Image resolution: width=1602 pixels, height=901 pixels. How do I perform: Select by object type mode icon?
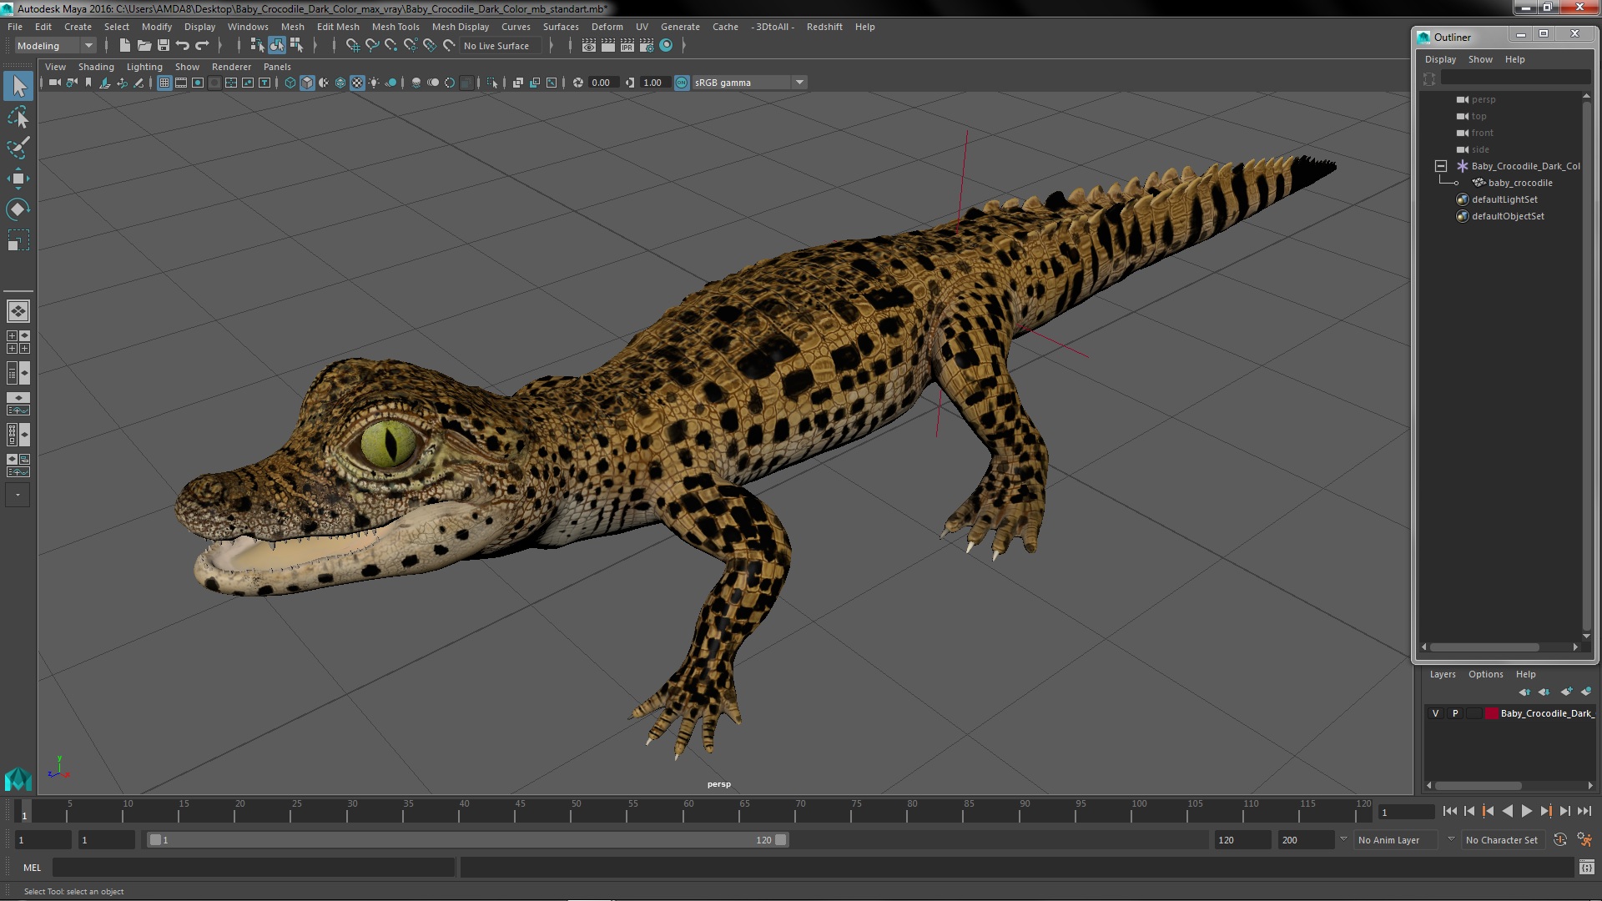(x=276, y=46)
